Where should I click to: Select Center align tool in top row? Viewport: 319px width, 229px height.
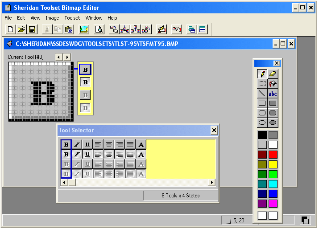pos(109,144)
